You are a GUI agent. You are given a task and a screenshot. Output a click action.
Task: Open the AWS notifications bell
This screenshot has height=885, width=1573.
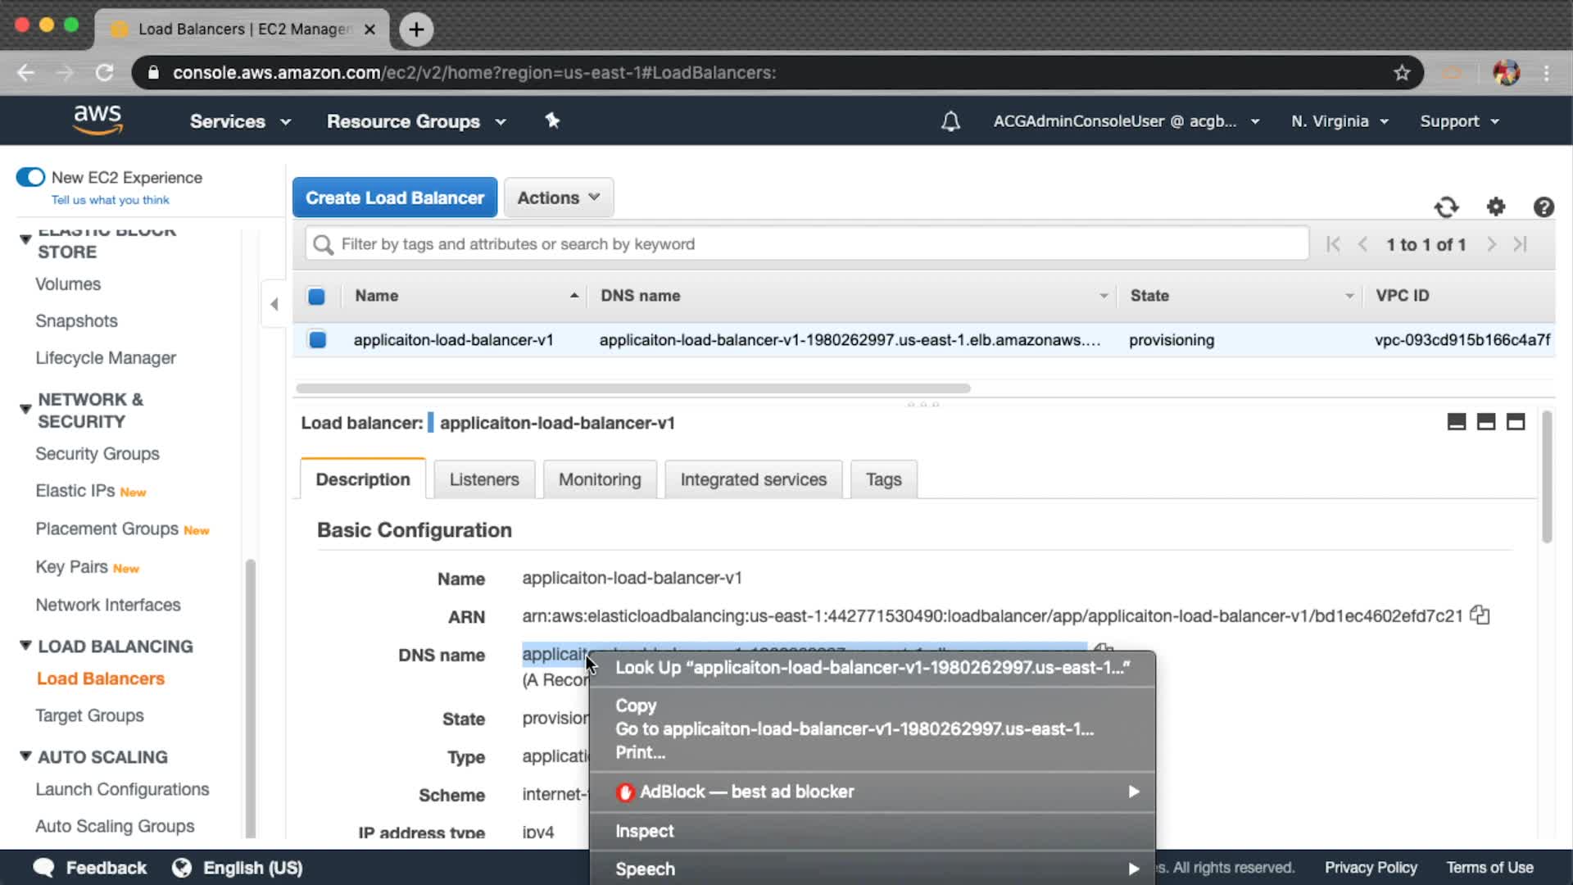point(950,121)
